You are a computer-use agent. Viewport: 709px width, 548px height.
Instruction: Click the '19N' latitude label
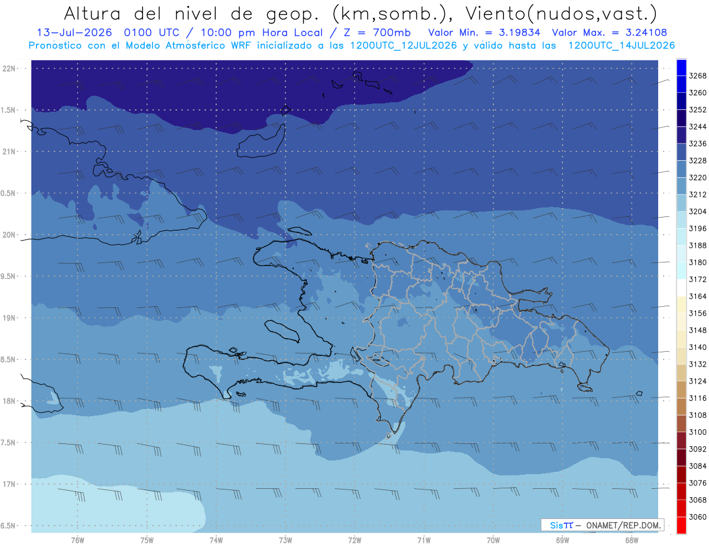[9, 318]
